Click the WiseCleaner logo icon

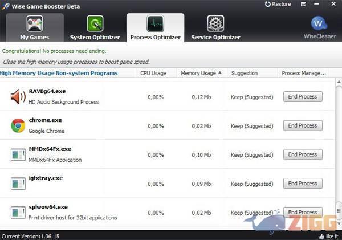tap(320, 24)
